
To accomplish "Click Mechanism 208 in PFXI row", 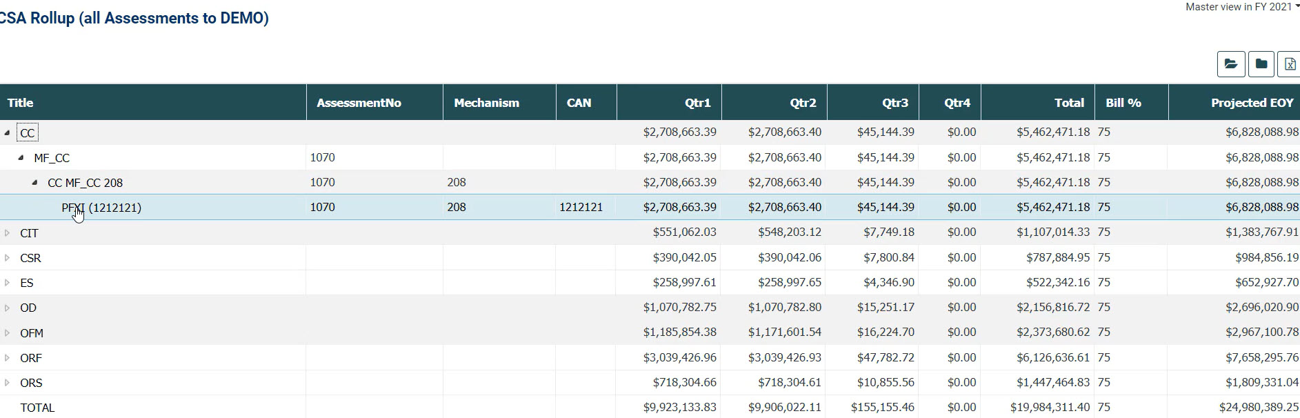I will click(457, 207).
